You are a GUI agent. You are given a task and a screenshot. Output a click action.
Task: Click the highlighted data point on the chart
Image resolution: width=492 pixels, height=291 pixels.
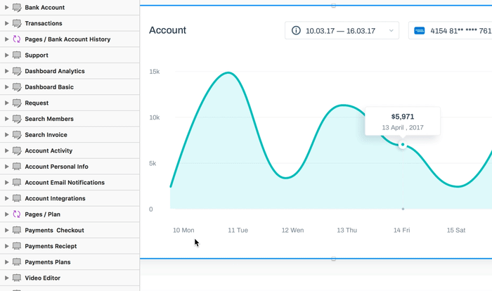coord(403,145)
